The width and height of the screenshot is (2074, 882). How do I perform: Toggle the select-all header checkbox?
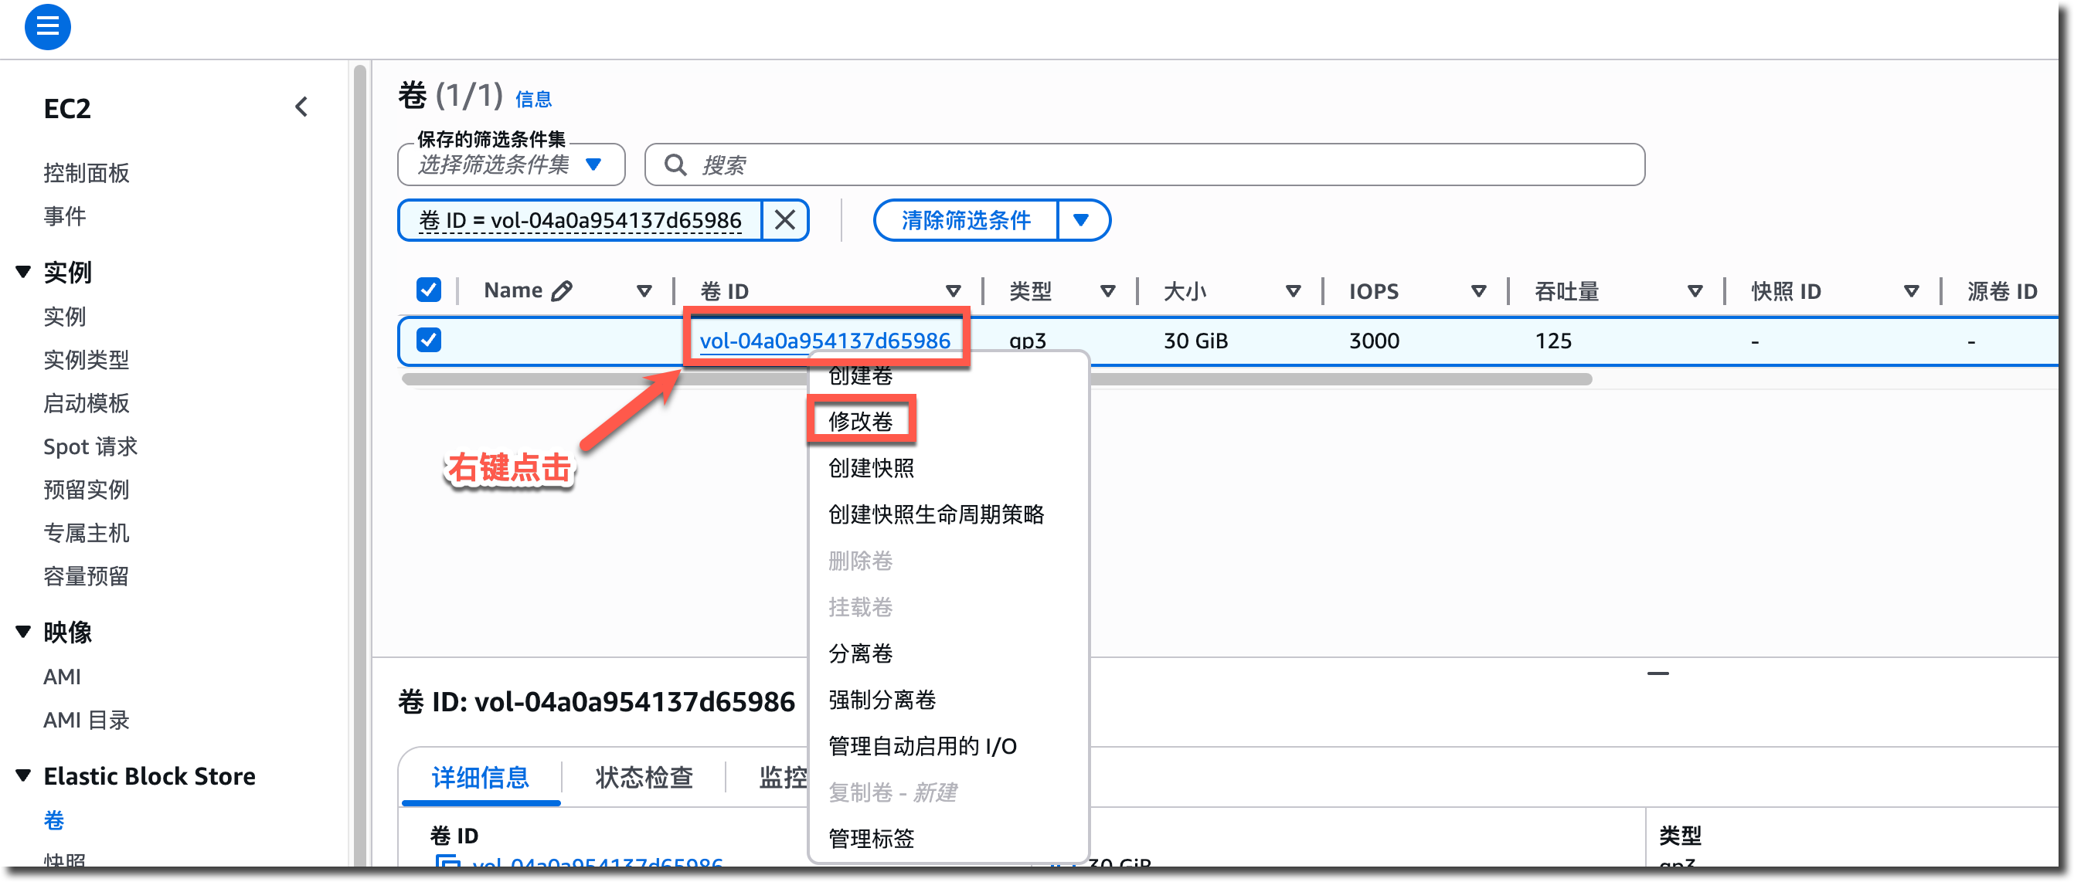coord(428,290)
